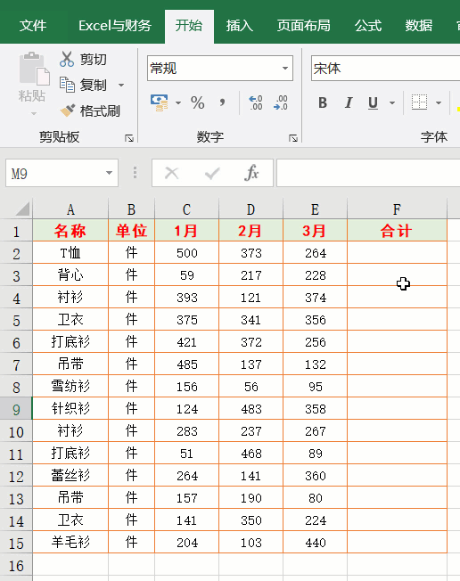Click the 格式刷 button label
This screenshot has width=460, height=581.
[100, 110]
